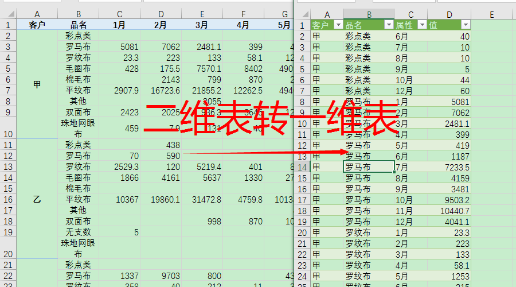Open the 品名 filter dropdown in right table
The image size is (516, 287).
[389, 25]
